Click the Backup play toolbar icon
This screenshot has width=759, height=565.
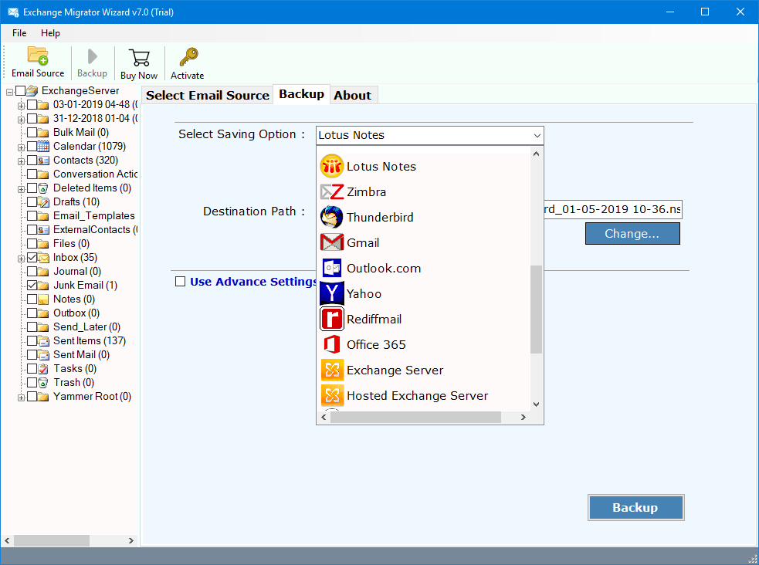pyautogui.click(x=92, y=56)
